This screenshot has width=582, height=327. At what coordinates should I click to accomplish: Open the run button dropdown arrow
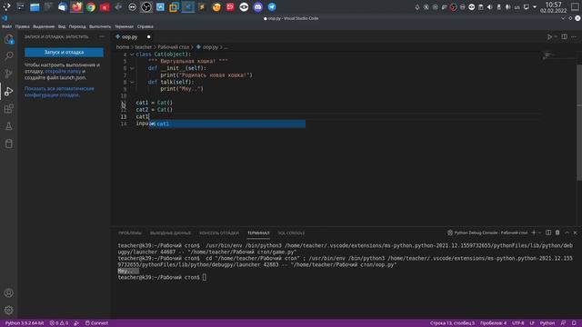556,36
